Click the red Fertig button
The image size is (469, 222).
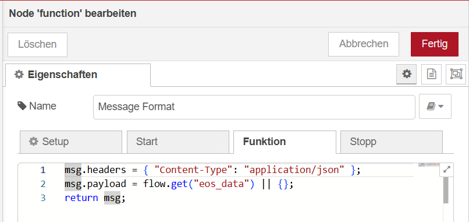click(435, 44)
